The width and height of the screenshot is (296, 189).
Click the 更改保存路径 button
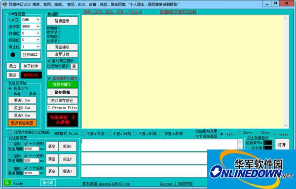(62, 101)
